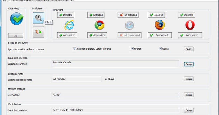Click the Contribution status Relay field
Viewport: 219px width, 115px height.
pyautogui.click(x=115, y=110)
